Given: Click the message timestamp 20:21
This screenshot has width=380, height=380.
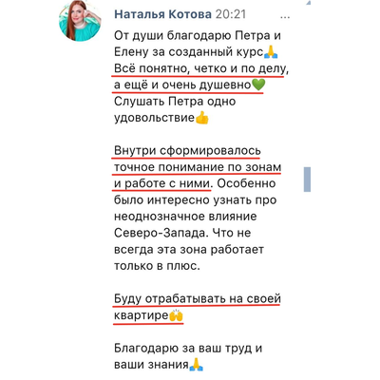Looking at the screenshot, I should (x=231, y=14).
